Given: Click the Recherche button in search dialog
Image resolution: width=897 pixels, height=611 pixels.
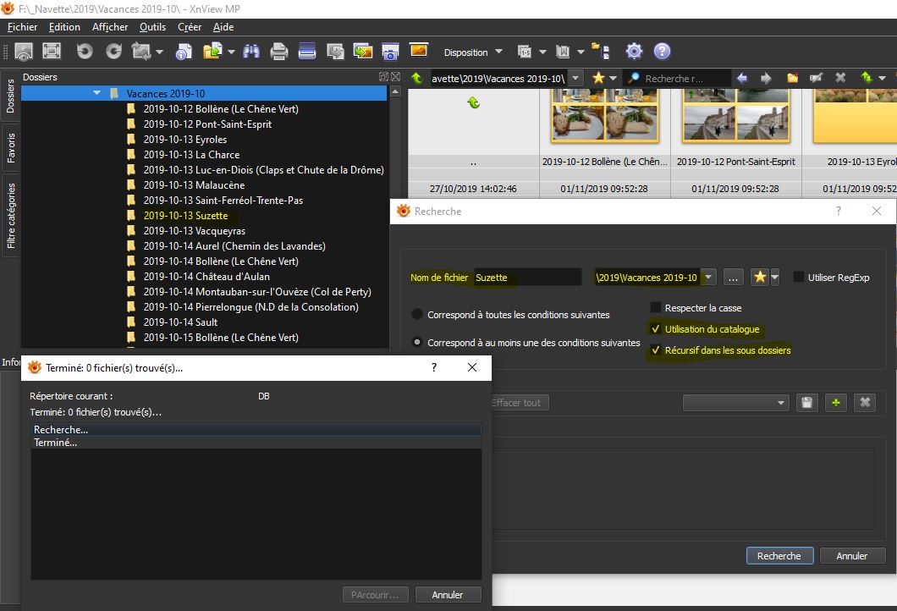Looking at the screenshot, I should pyautogui.click(x=779, y=556).
